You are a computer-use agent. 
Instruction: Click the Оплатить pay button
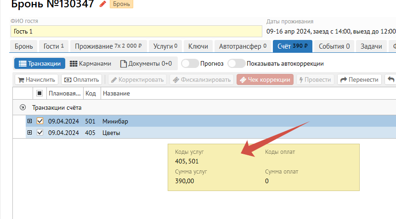tap(82, 79)
